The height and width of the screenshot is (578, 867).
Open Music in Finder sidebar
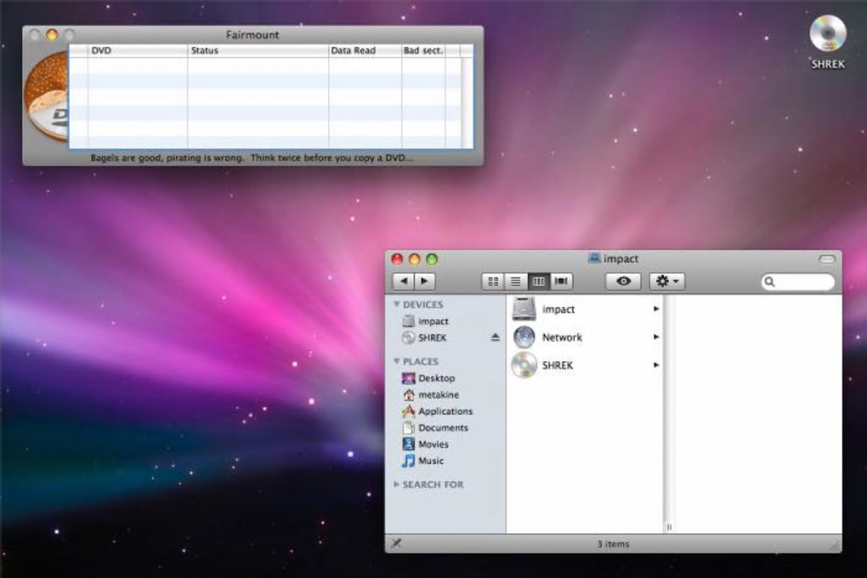coord(423,461)
